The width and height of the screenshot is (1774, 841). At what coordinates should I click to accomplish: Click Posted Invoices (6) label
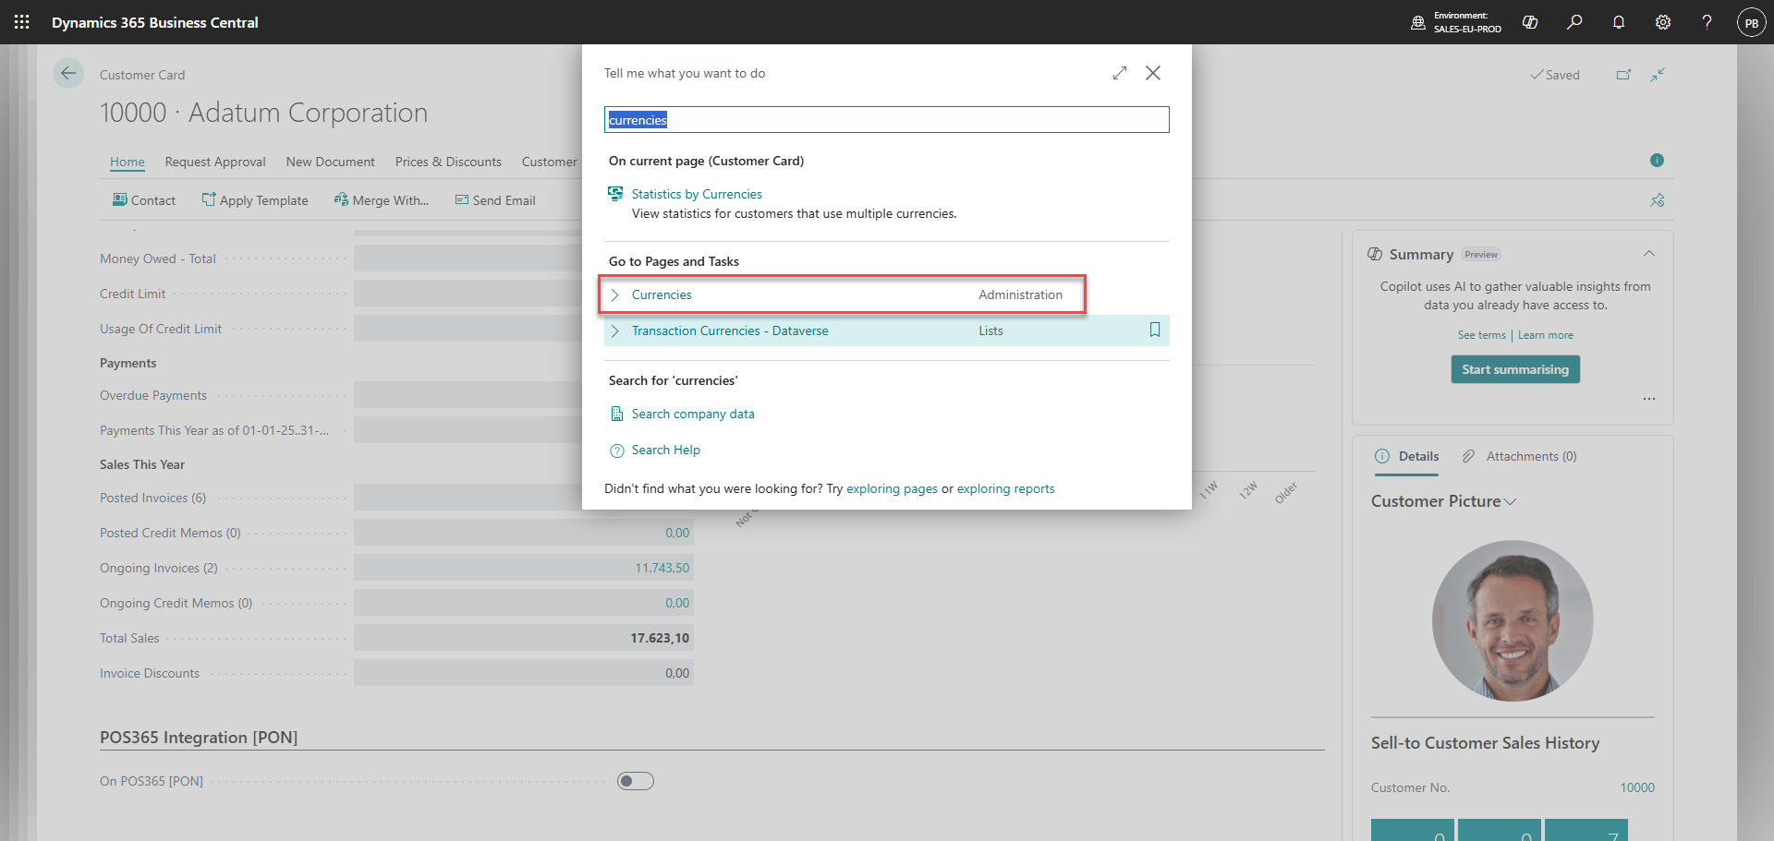click(x=153, y=498)
